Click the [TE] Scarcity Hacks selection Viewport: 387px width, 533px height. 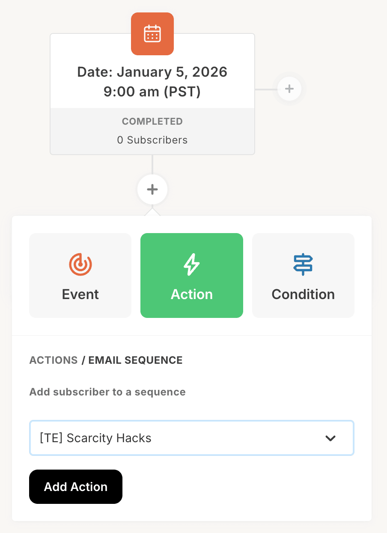95,438
